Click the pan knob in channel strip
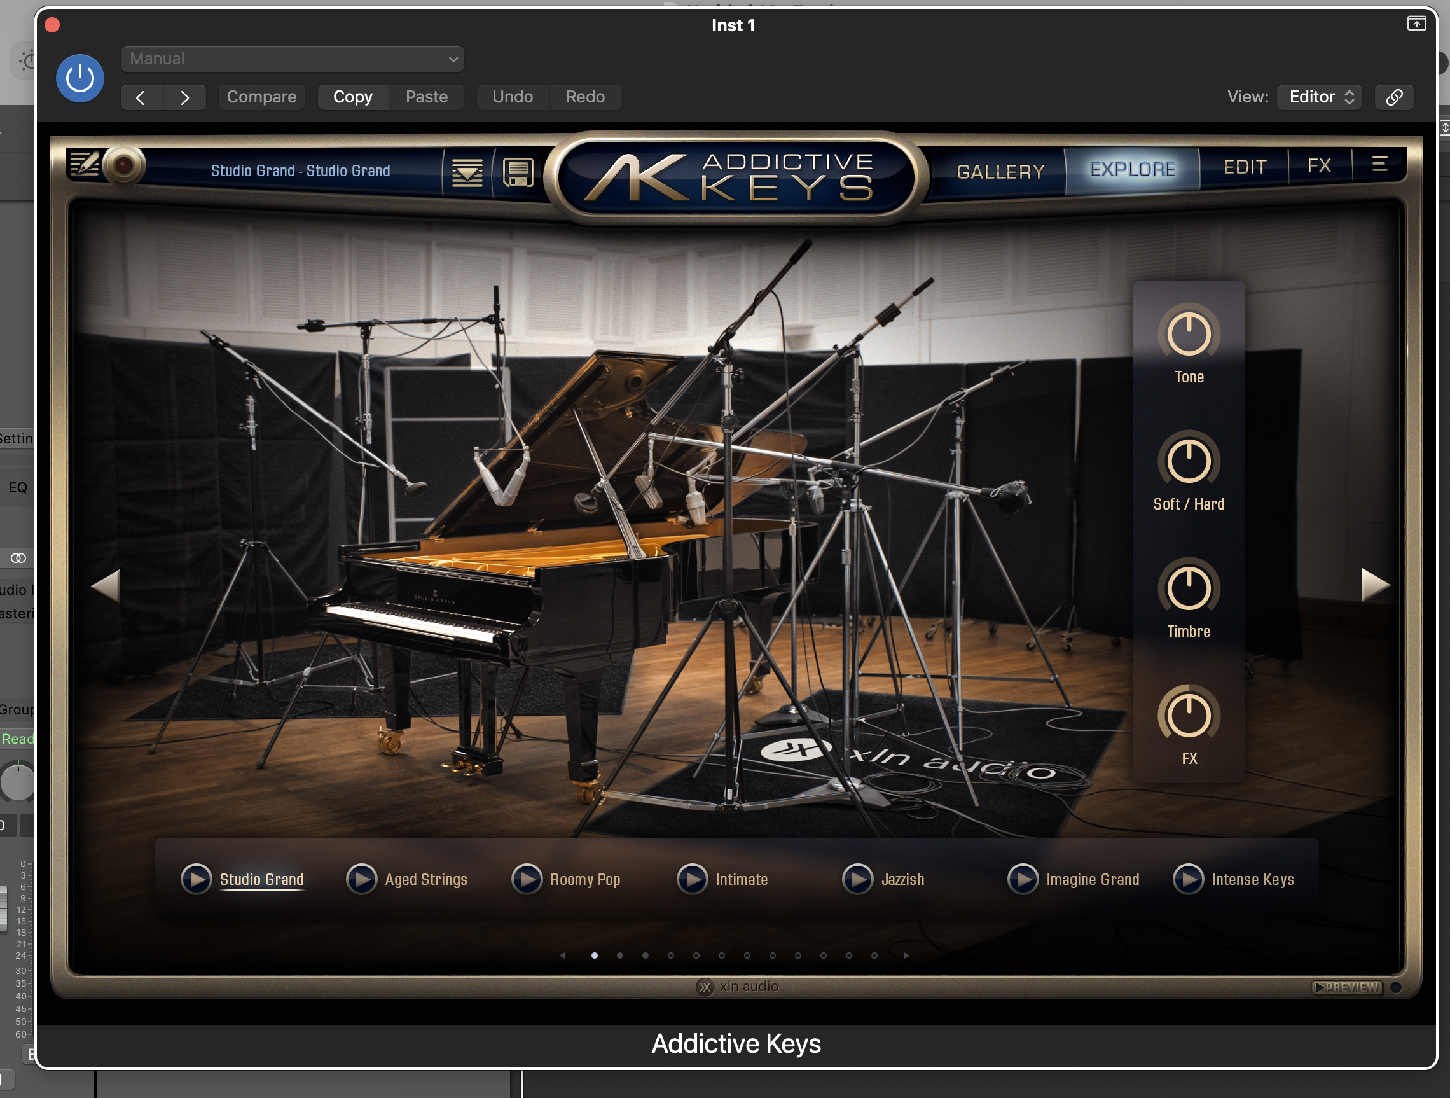1450x1098 pixels. (18, 781)
